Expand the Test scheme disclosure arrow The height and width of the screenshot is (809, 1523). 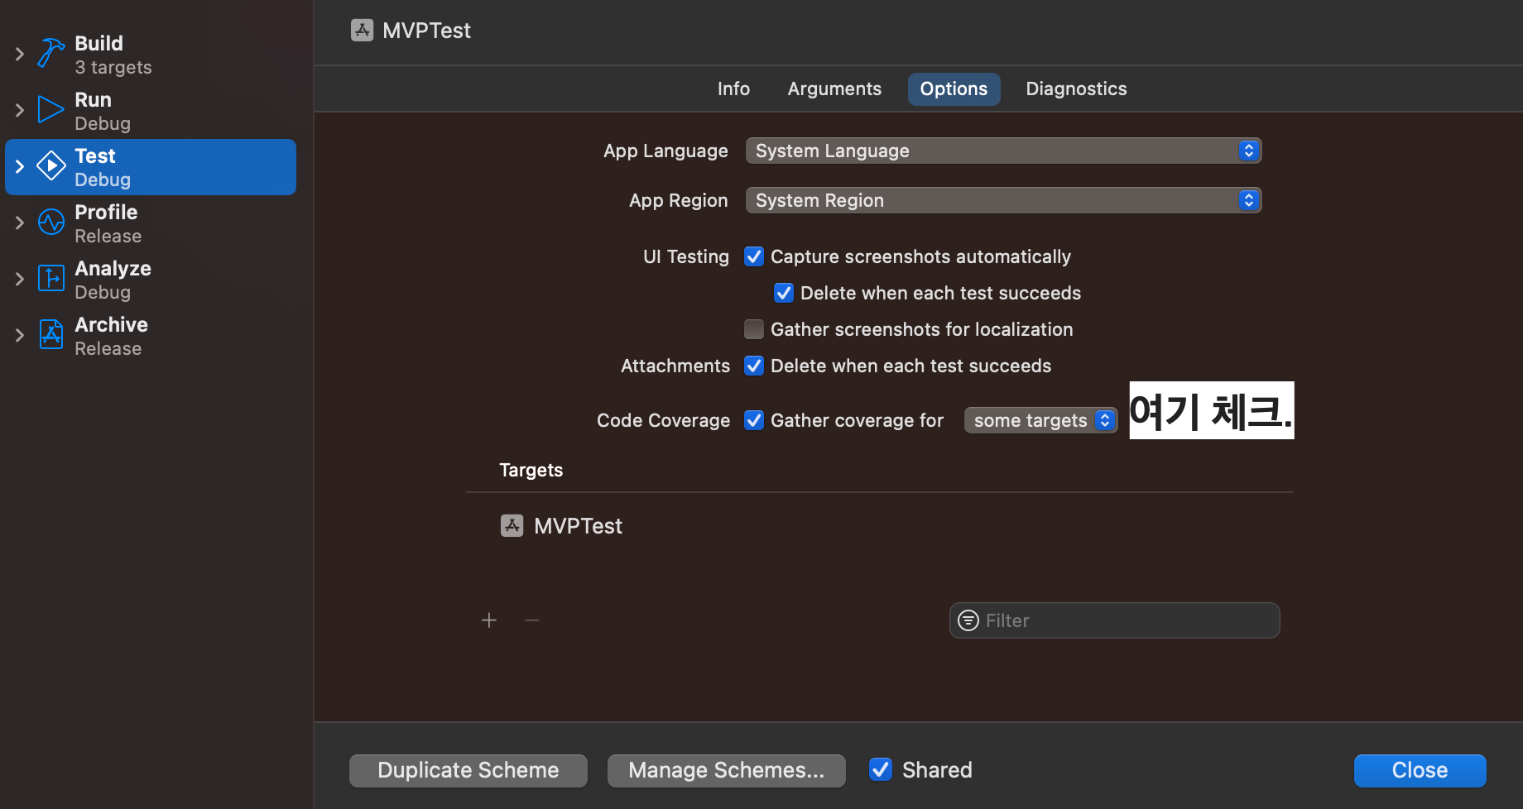point(18,165)
